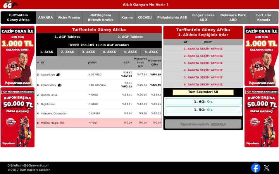Click the Müşterek Sıralı İkili header
279x174 pixels.
(140, 63)
